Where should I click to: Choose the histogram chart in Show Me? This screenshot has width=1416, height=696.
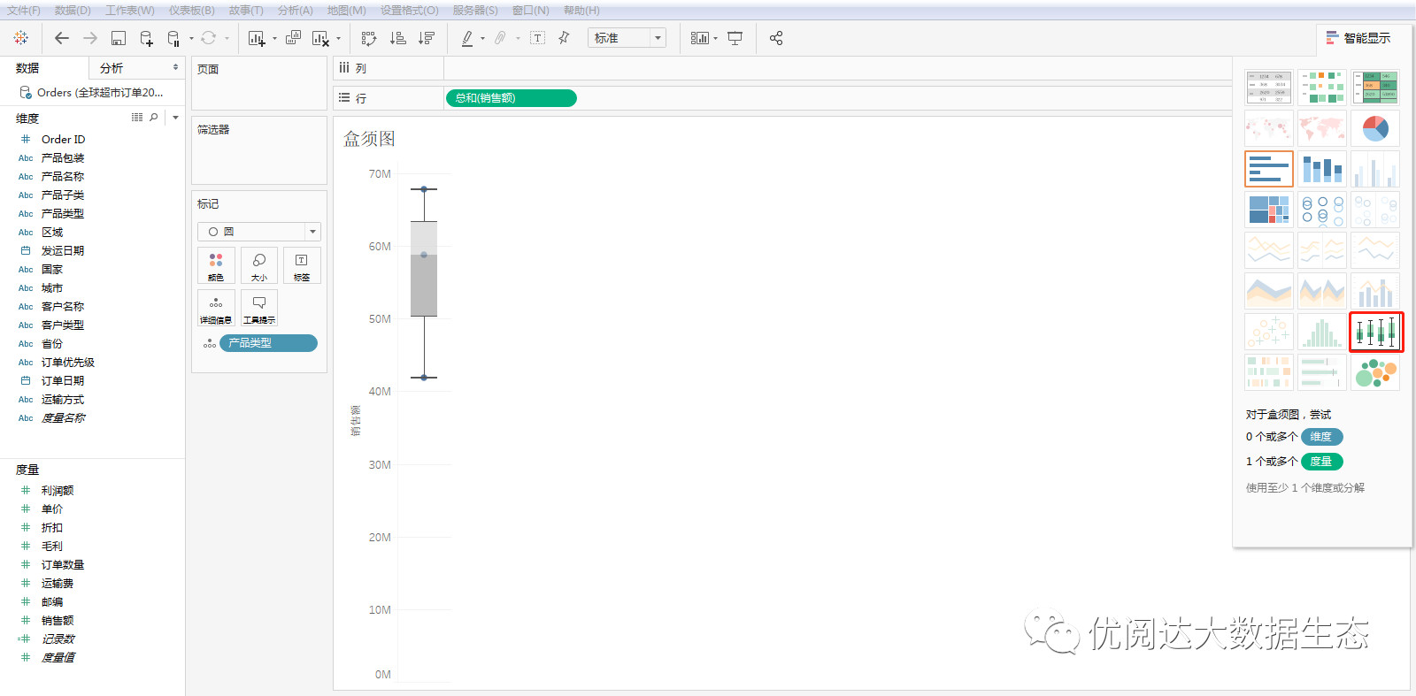1322,332
